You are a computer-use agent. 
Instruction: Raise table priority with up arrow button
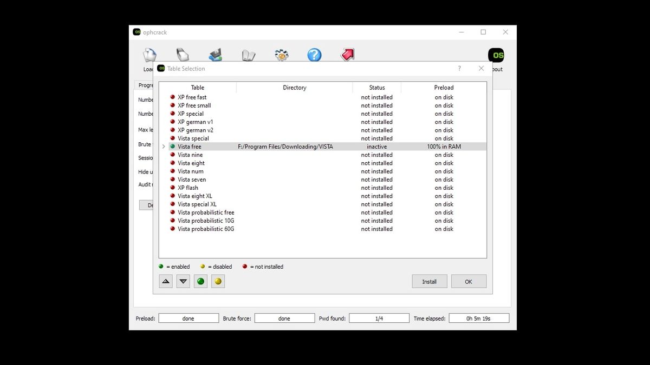(166, 281)
